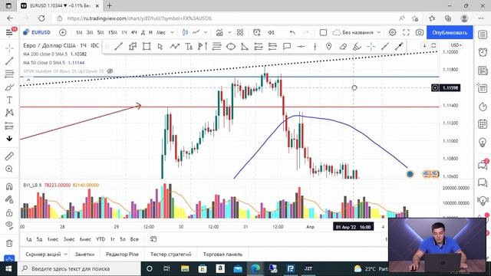This screenshot has width=491, height=276.
Task: Expand the dropdown beside indicator templates
Action: point(229,32)
